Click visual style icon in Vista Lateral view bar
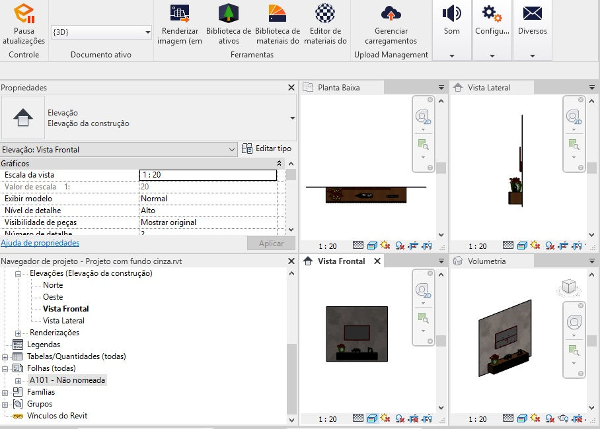 pos(521,246)
